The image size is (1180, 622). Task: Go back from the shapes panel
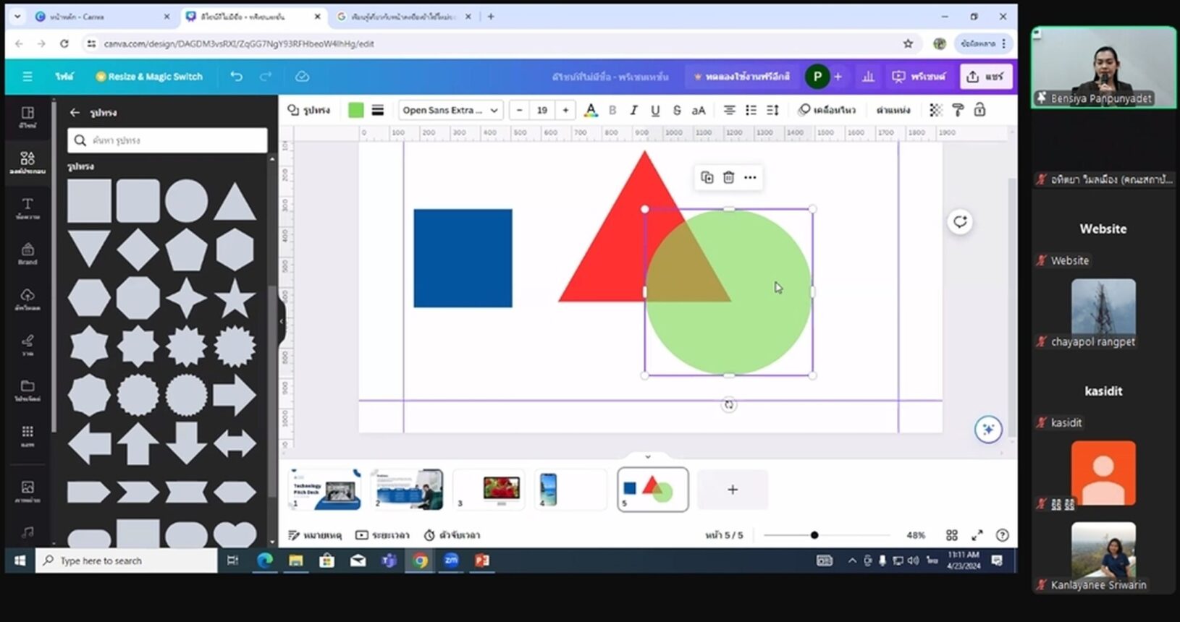pyautogui.click(x=75, y=113)
